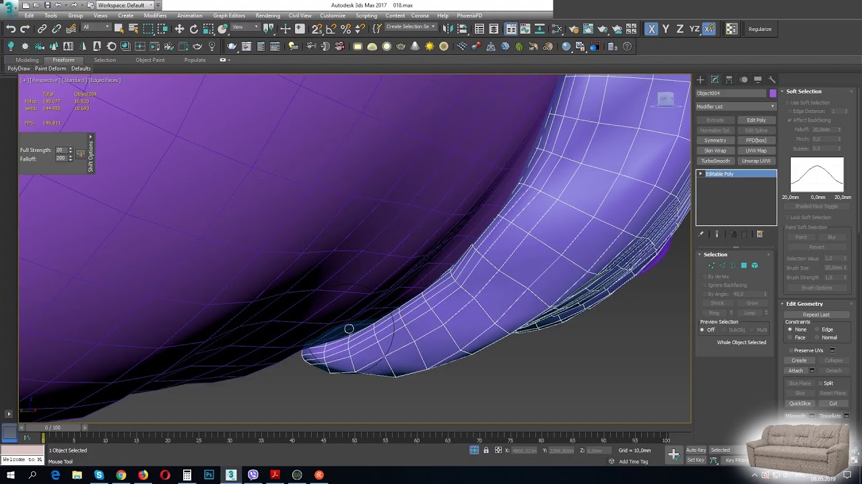This screenshot has height=484, width=862.
Task: Open the PhoenixFD menu
Action: pos(469,15)
